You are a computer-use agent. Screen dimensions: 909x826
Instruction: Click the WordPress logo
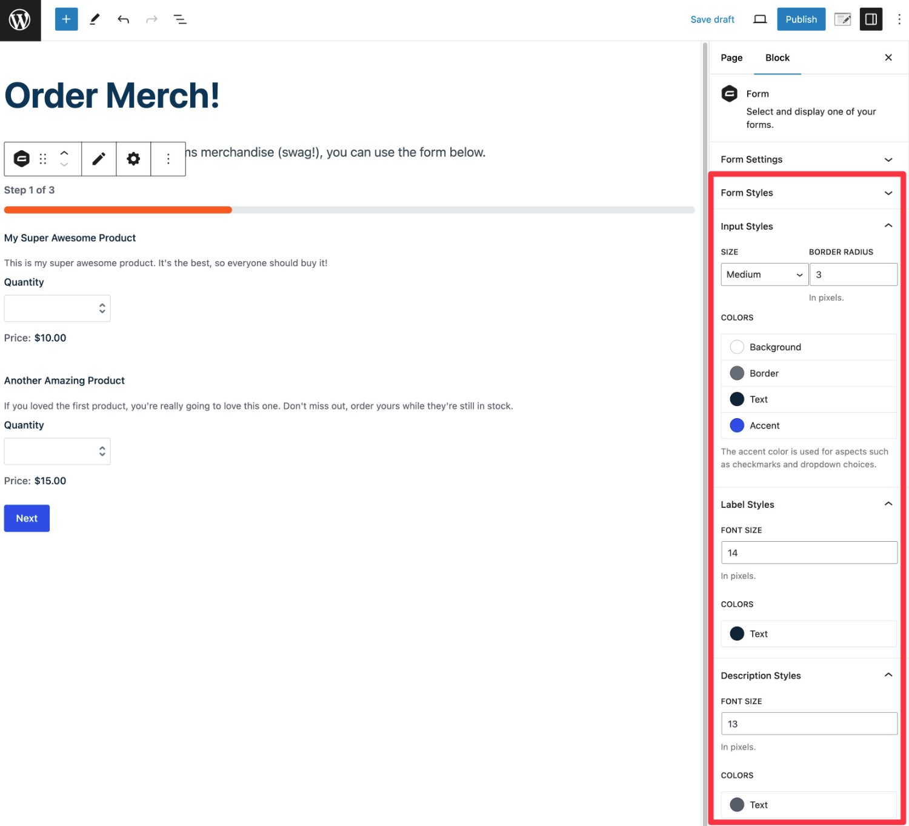pos(20,20)
